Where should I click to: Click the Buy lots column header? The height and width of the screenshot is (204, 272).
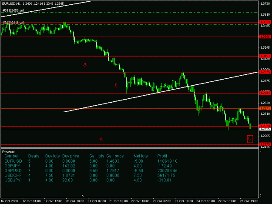click(52, 156)
